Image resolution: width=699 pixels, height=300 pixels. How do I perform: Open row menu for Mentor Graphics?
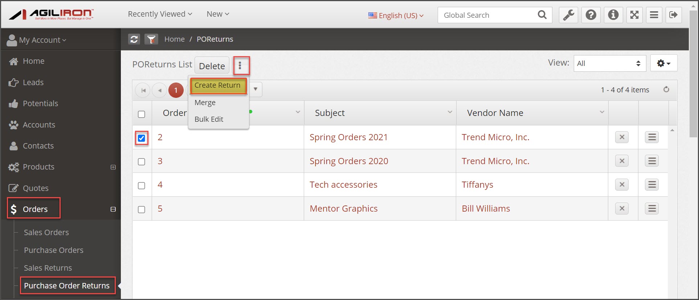(x=652, y=209)
